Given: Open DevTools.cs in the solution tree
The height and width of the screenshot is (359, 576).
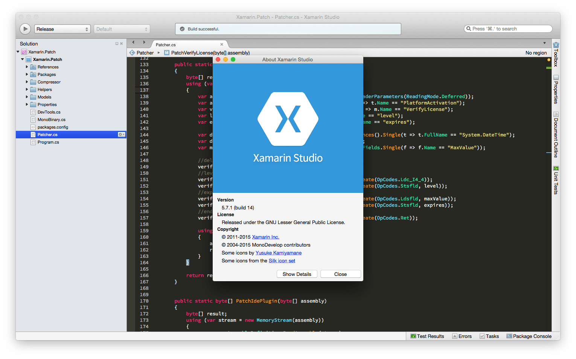Looking at the screenshot, I should pyautogui.click(x=49, y=112).
